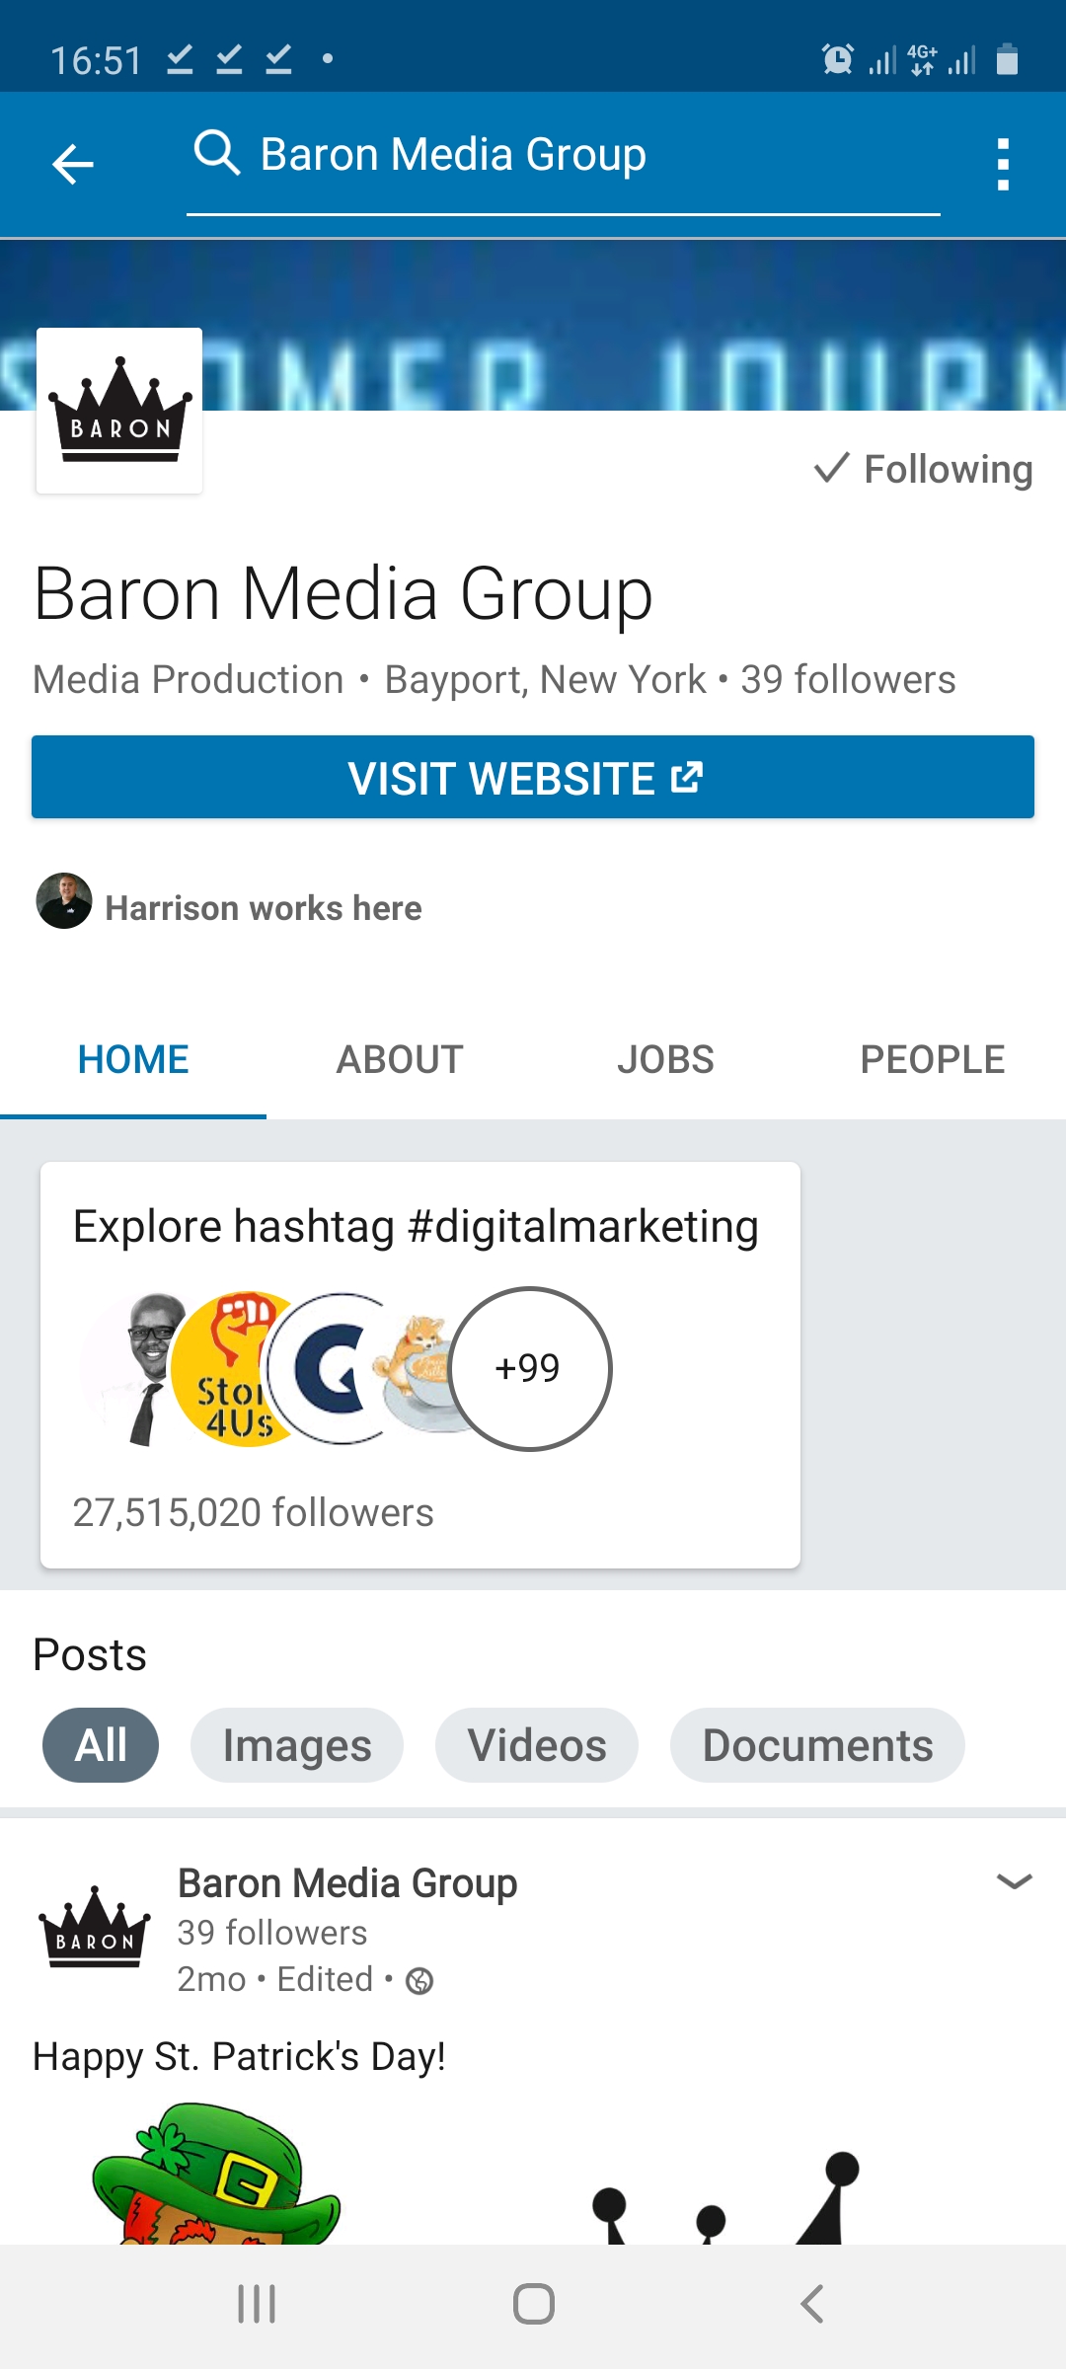Viewport: 1066px width, 2369px height.
Task: Open Android recent apps button
Action: coord(257,2305)
